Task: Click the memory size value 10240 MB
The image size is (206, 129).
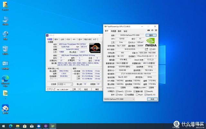Action: tap(122, 70)
